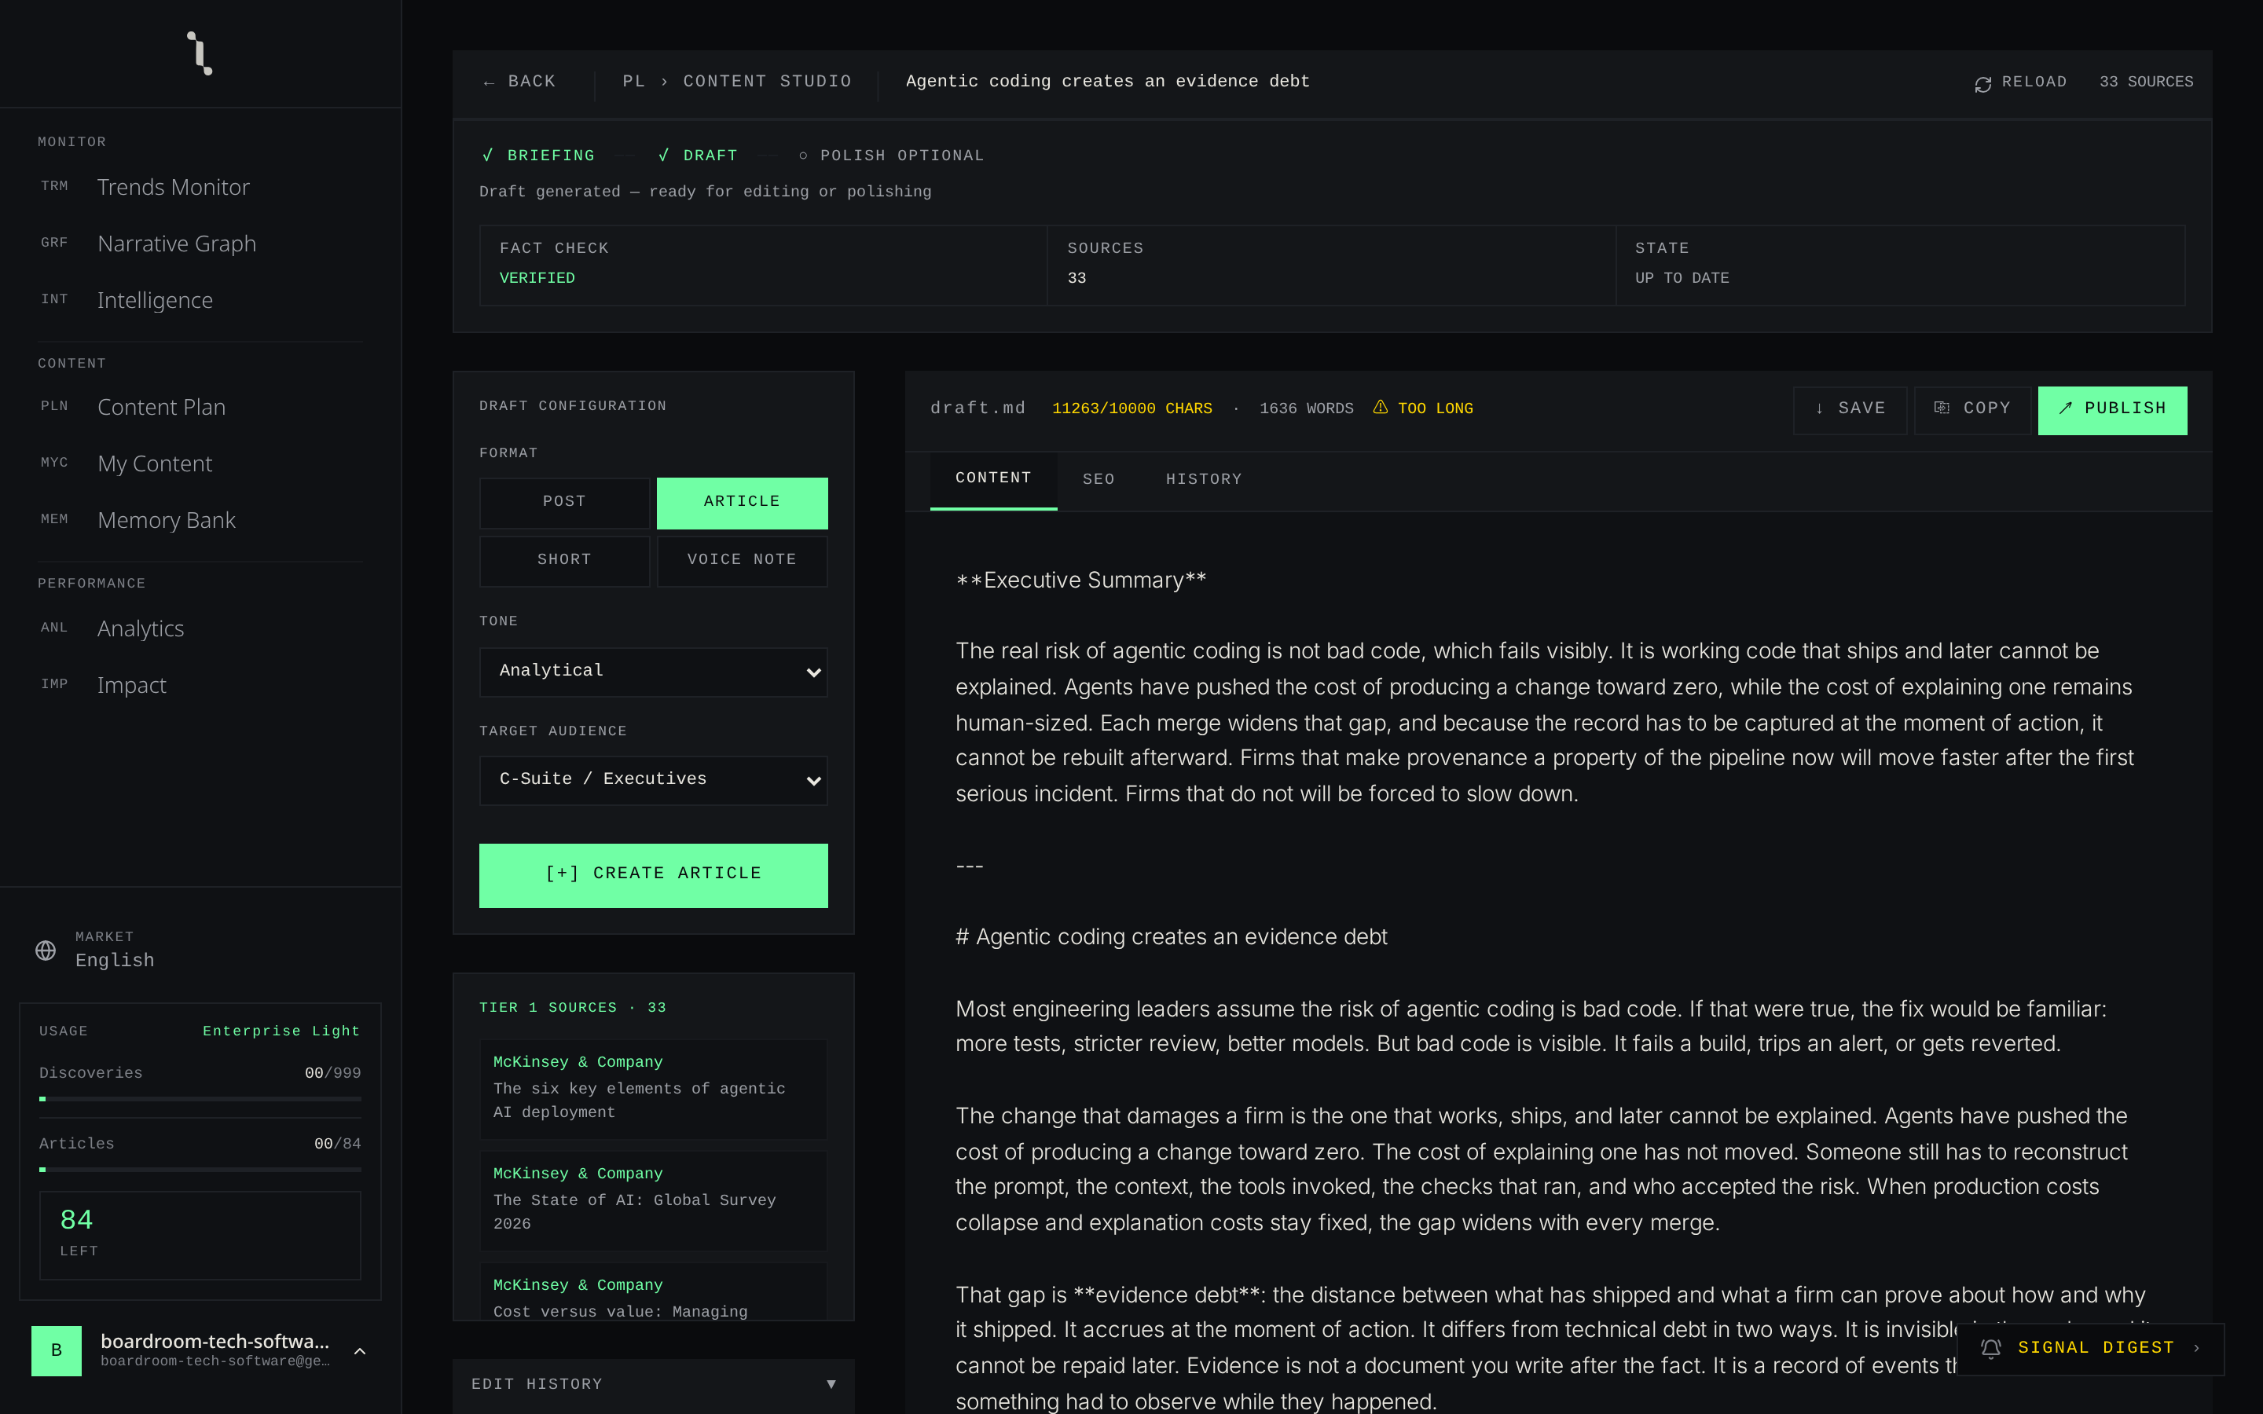Select the SHORT format option
Screen dimensions: 2263x1414
564,560
